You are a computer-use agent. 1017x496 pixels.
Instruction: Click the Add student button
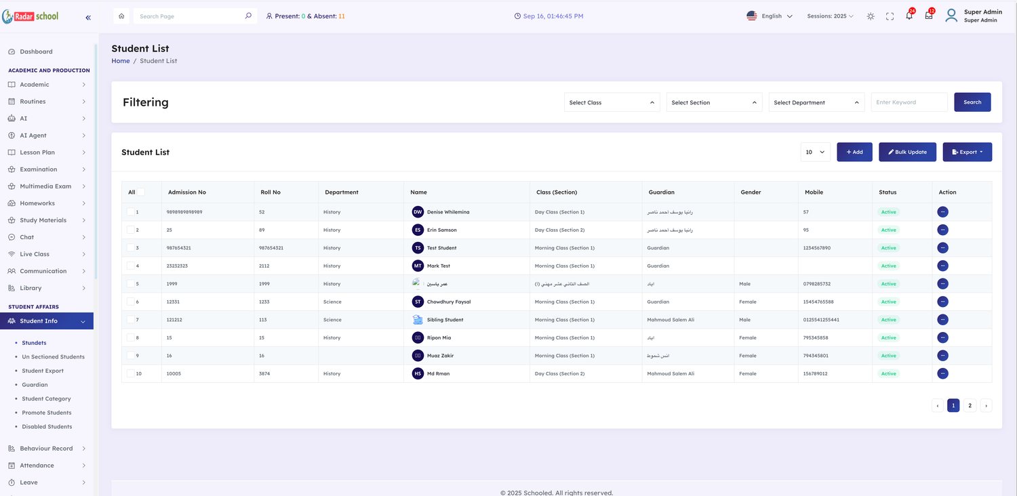click(x=854, y=152)
